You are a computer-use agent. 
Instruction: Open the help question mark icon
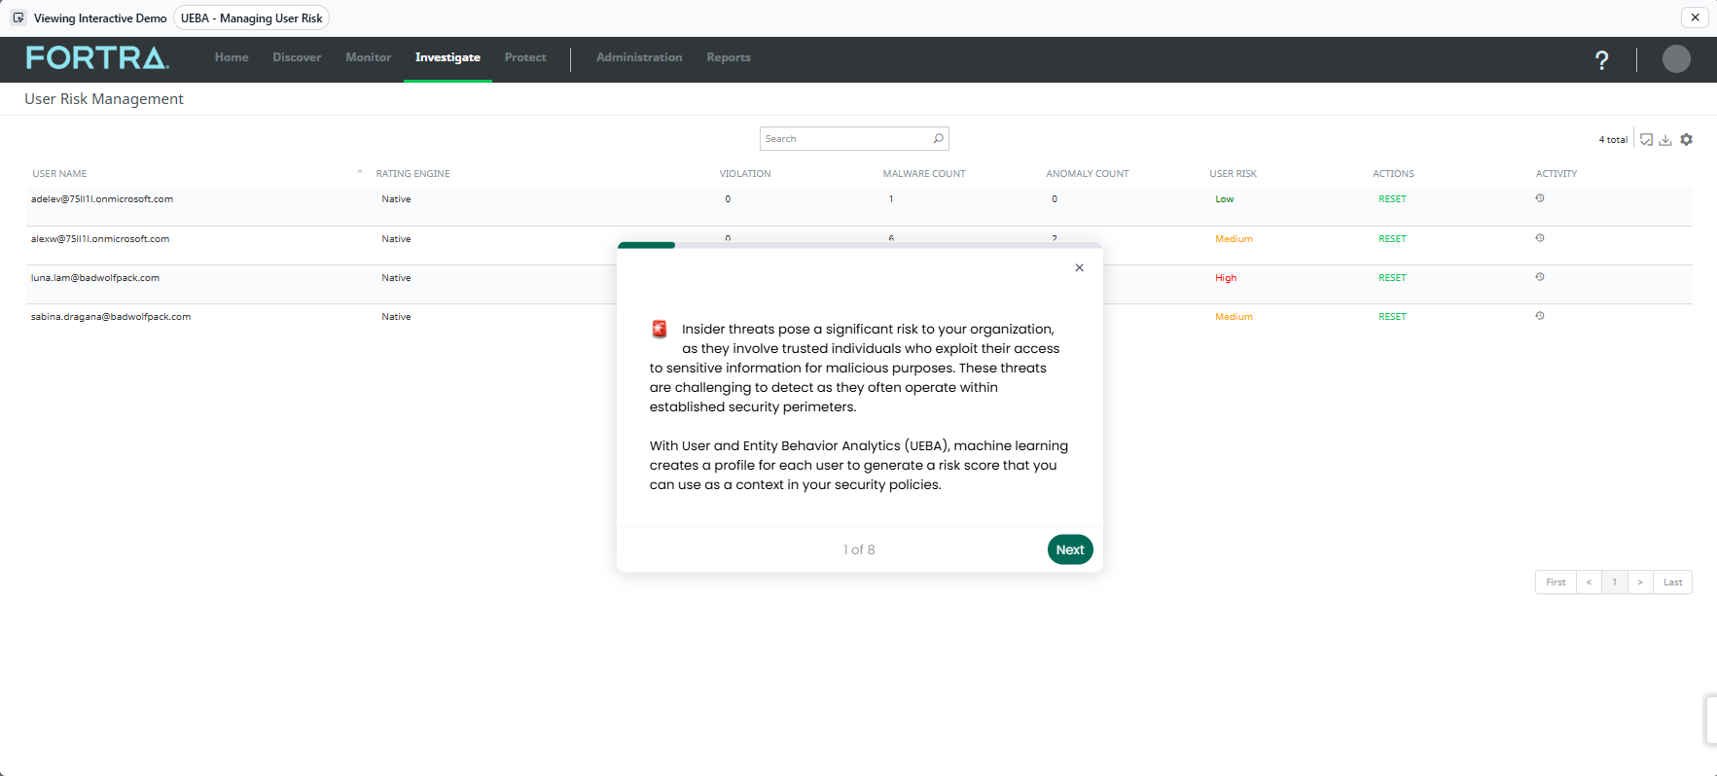(1601, 60)
